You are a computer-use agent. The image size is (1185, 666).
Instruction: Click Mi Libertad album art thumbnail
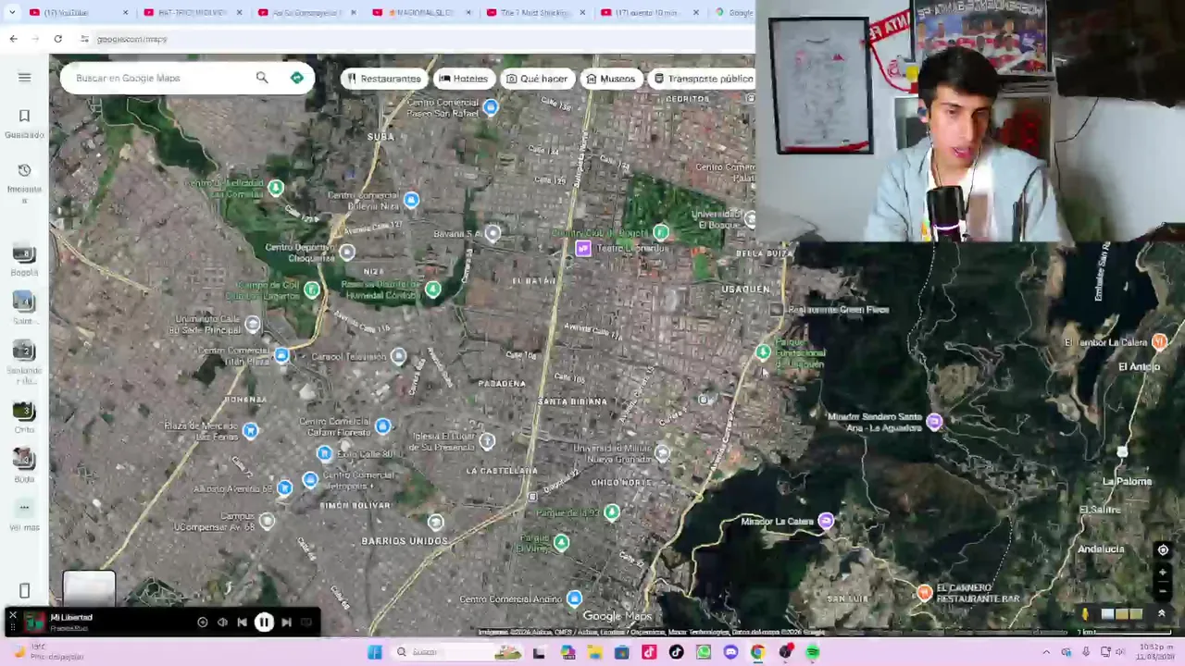(x=34, y=622)
